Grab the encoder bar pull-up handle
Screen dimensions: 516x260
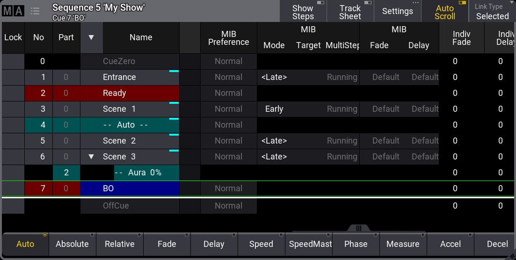click(359, 228)
